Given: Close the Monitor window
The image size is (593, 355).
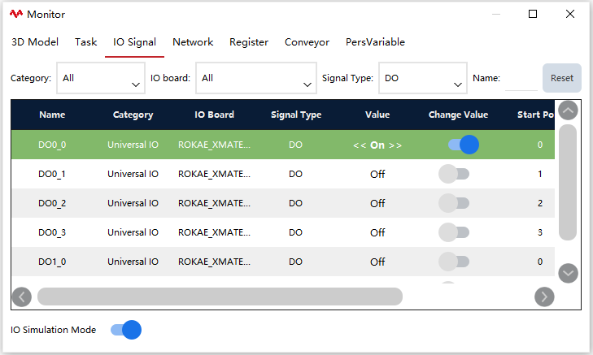Looking at the screenshot, I should coord(570,14).
